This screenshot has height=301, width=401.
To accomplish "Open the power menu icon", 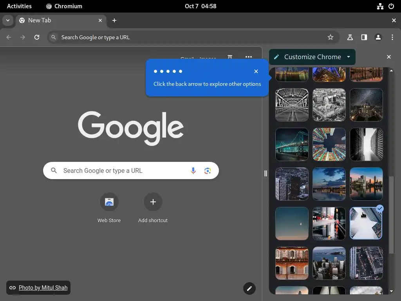I will (x=391, y=6).
